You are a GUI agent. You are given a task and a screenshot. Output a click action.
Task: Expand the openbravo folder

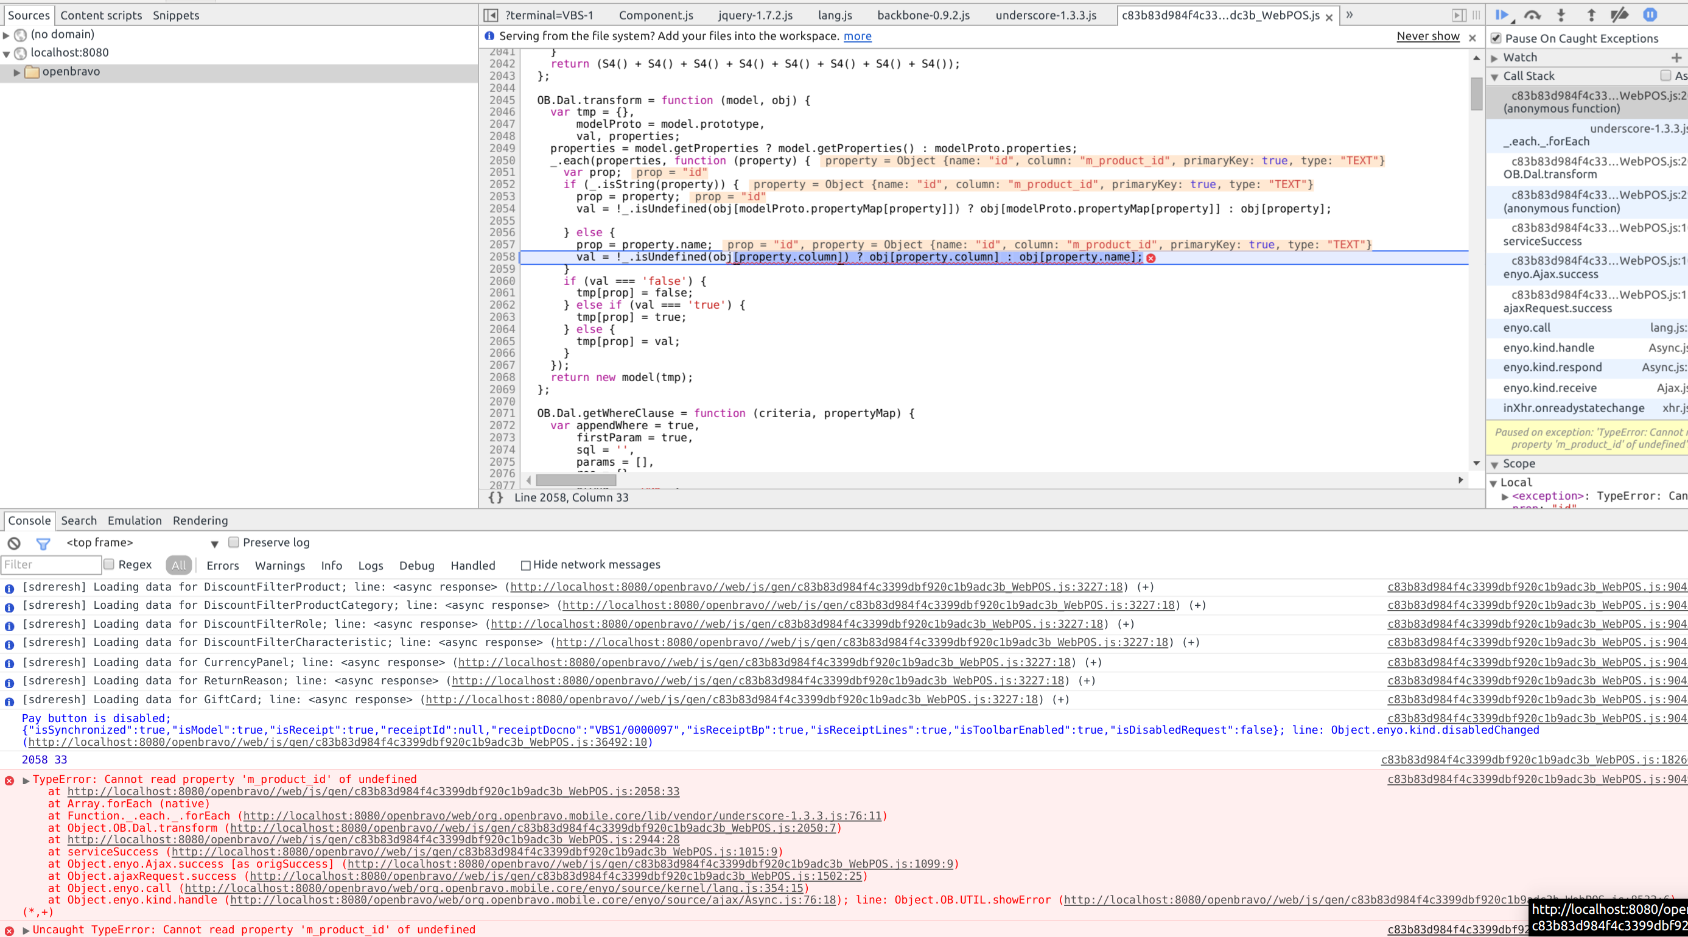(x=17, y=72)
